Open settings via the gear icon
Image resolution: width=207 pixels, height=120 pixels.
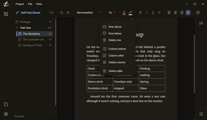6,114
